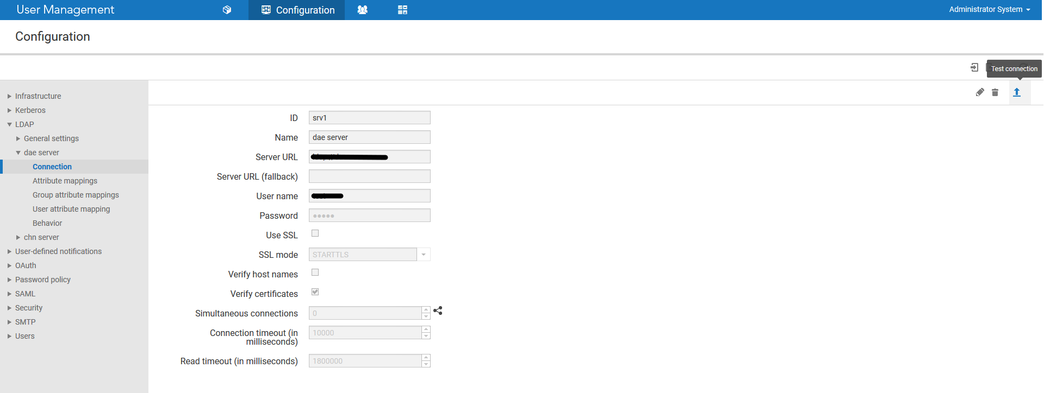Expand User-defined notifications node
The image size is (1044, 393).
click(x=9, y=251)
